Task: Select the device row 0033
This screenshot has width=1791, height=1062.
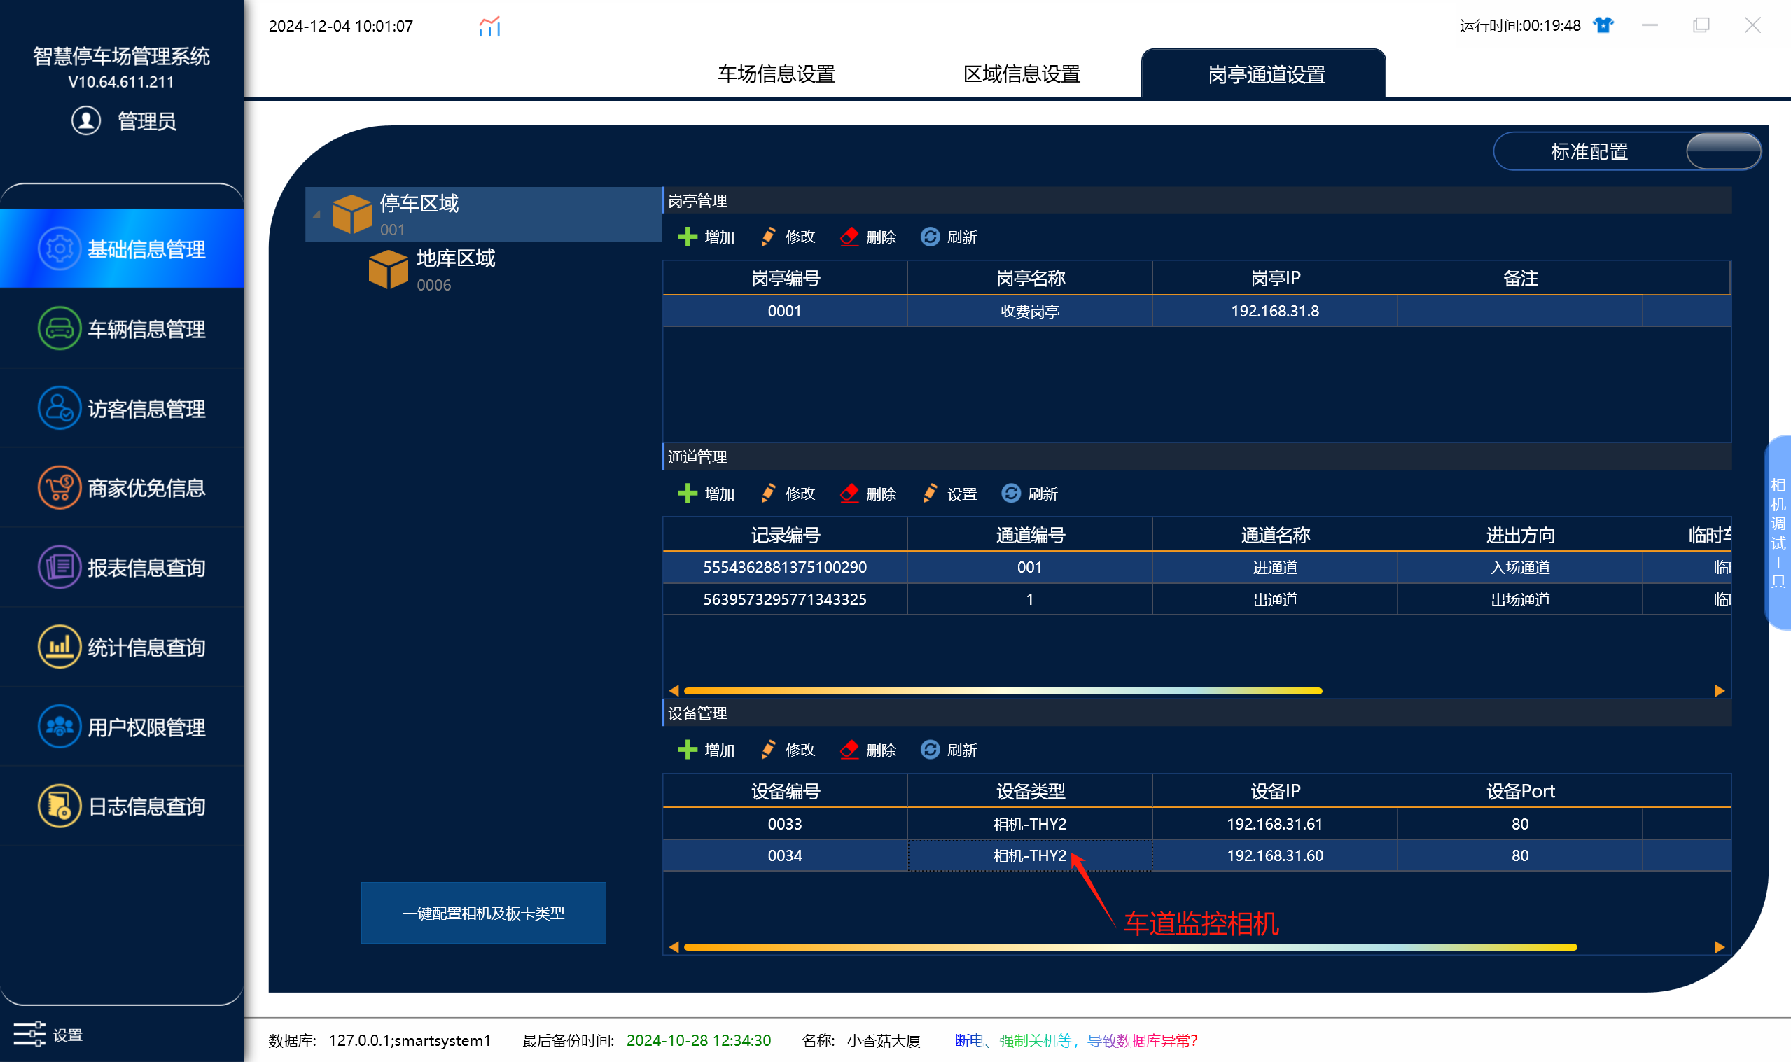Action: 1197,824
